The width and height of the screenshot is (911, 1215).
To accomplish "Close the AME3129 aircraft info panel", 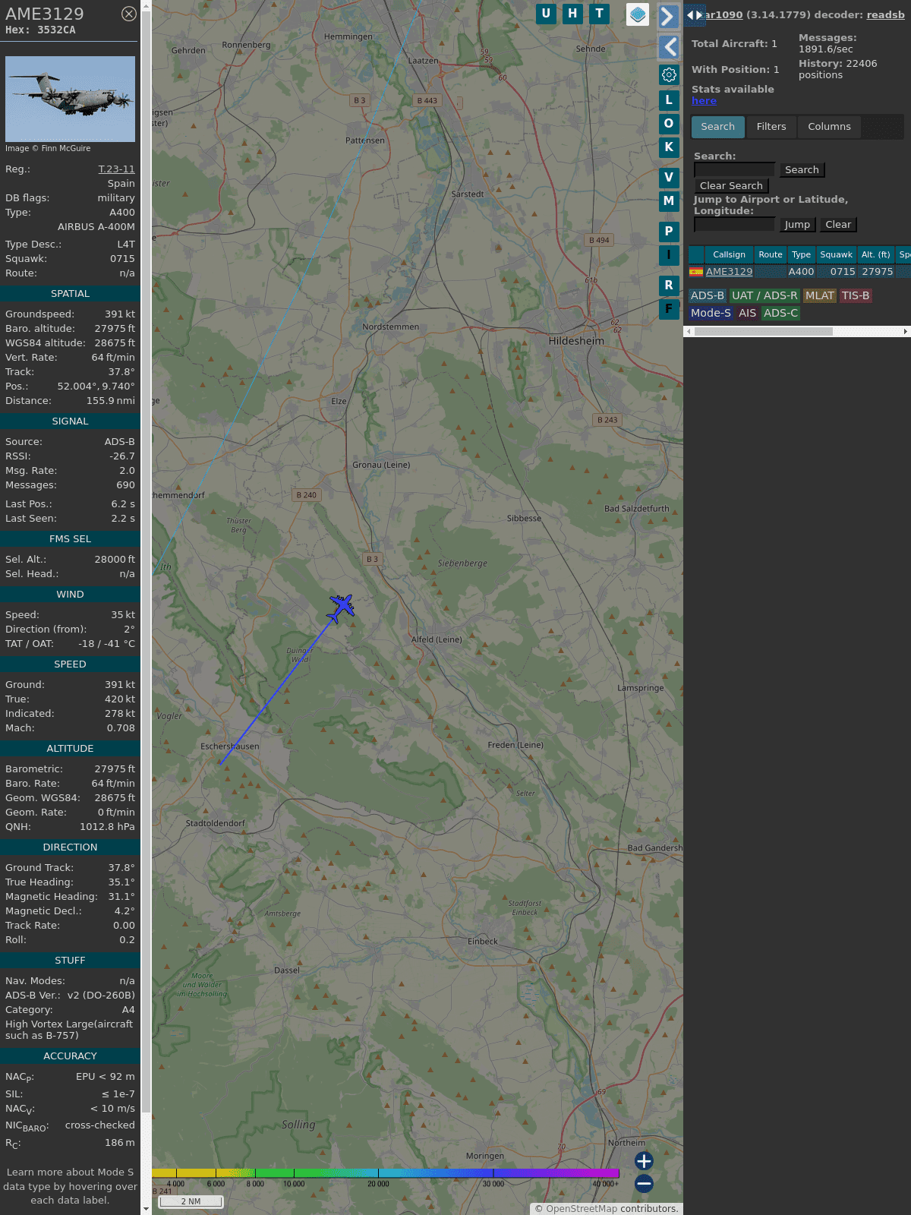I will [x=129, y=14].
